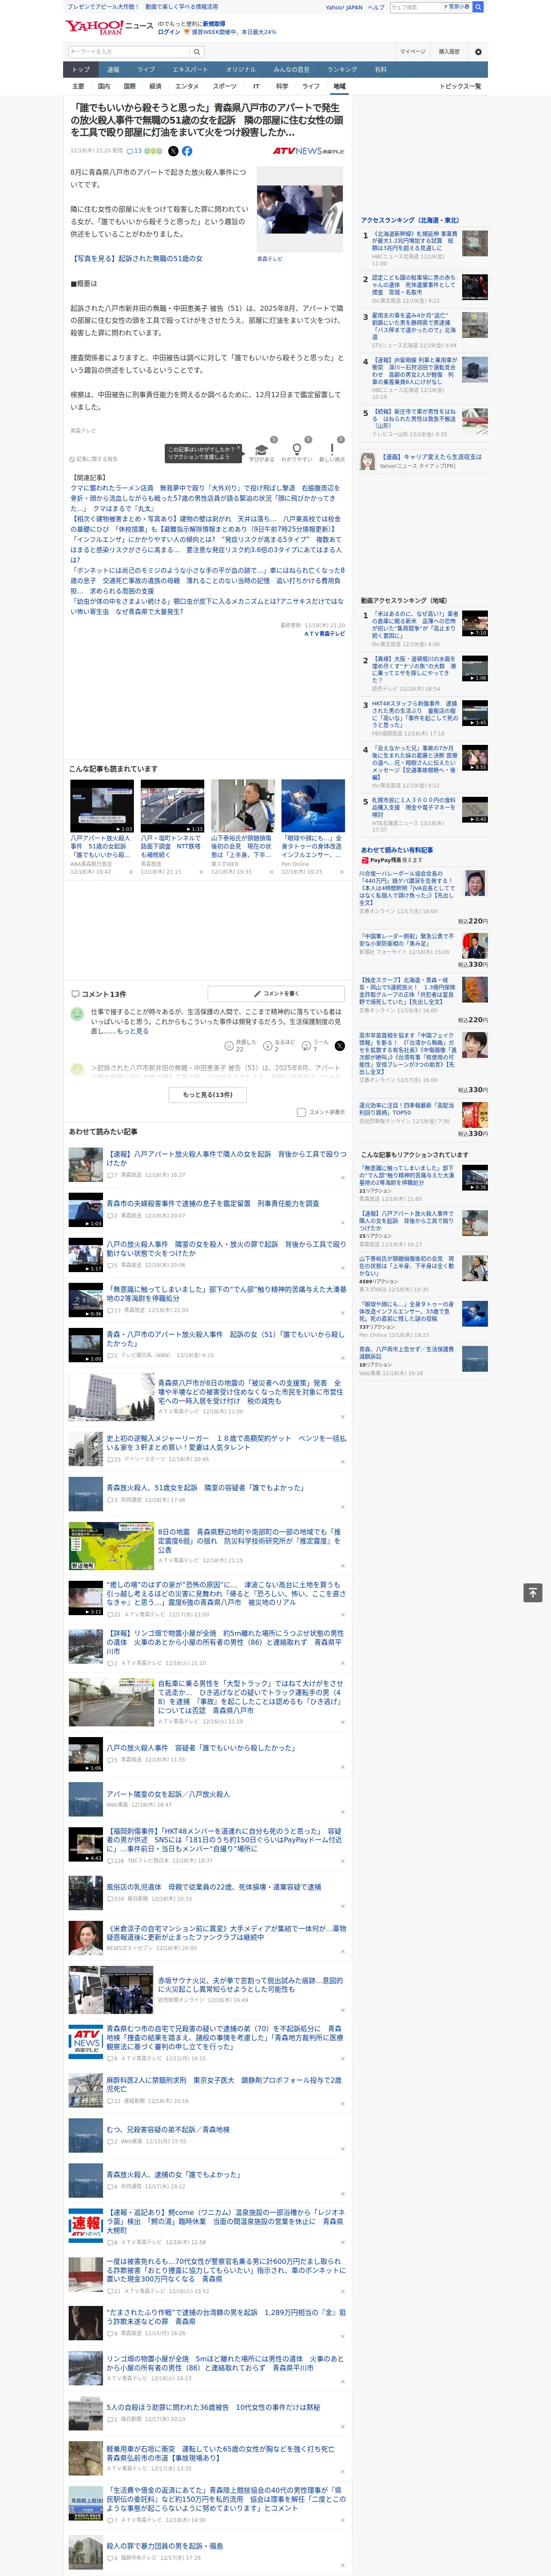Expand comments with もっと見る(13件) button

point(208,1094)
